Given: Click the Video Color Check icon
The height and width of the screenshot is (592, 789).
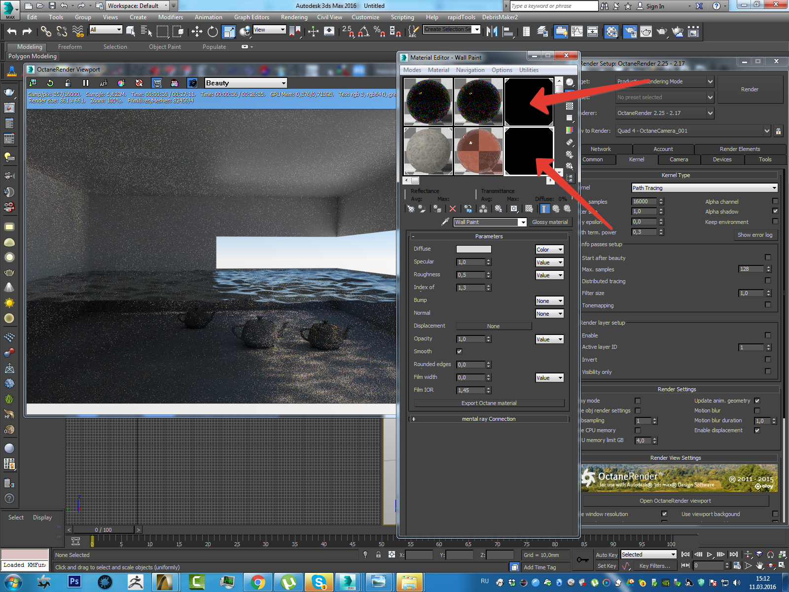Looking at the screenshot, I should pyautogui.click(x=570, y=130).
